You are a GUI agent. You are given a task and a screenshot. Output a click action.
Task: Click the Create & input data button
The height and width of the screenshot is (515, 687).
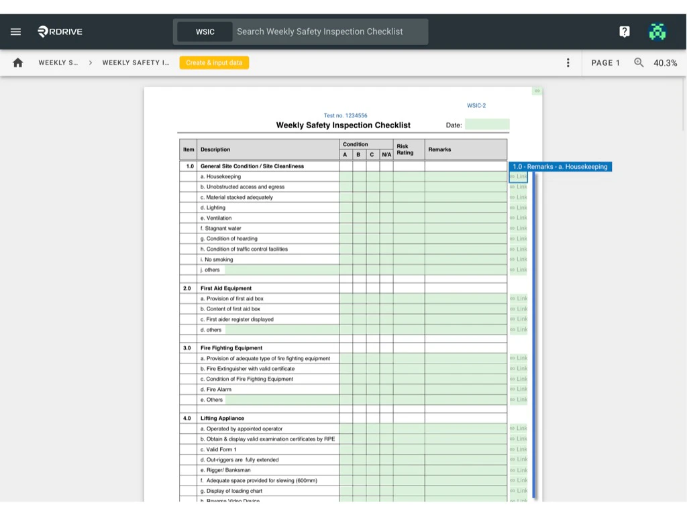[214, 62]
